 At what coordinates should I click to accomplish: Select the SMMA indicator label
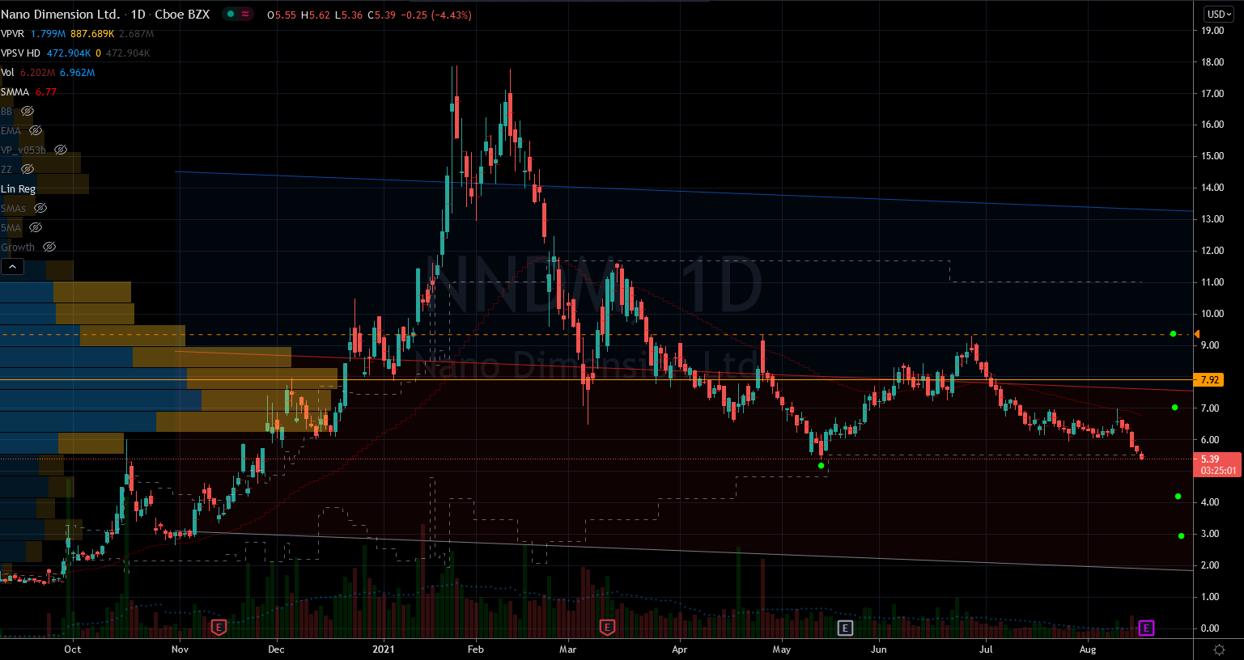click(15, 92)
